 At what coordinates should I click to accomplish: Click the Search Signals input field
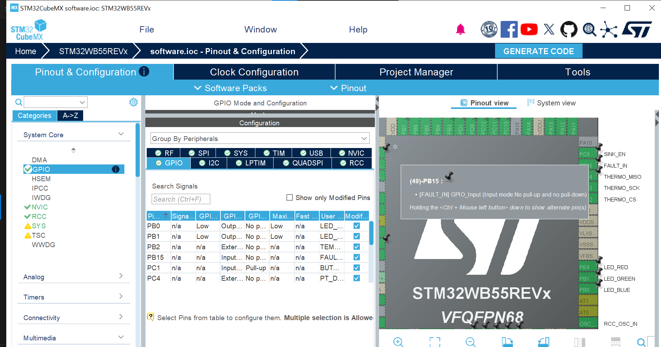tap(181, 199)
